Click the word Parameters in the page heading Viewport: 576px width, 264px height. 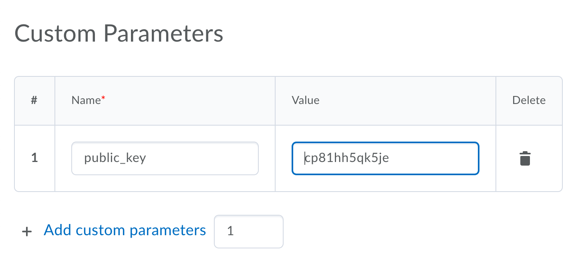coord(163,34)
